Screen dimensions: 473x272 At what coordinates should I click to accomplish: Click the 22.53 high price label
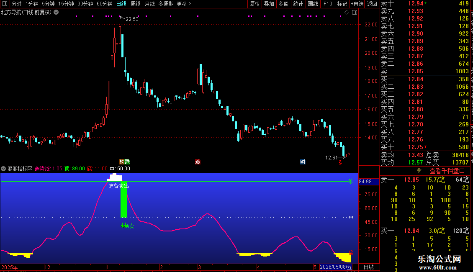click(132, 19)
